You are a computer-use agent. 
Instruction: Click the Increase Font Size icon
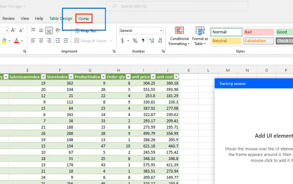[13, 30]
